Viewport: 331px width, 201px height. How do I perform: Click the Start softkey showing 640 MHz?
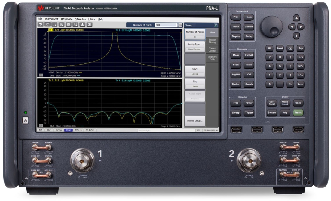coord(195,71)
